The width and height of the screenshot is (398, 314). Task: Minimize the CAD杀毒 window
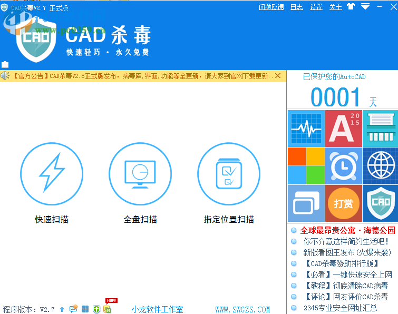coord(380,7)
